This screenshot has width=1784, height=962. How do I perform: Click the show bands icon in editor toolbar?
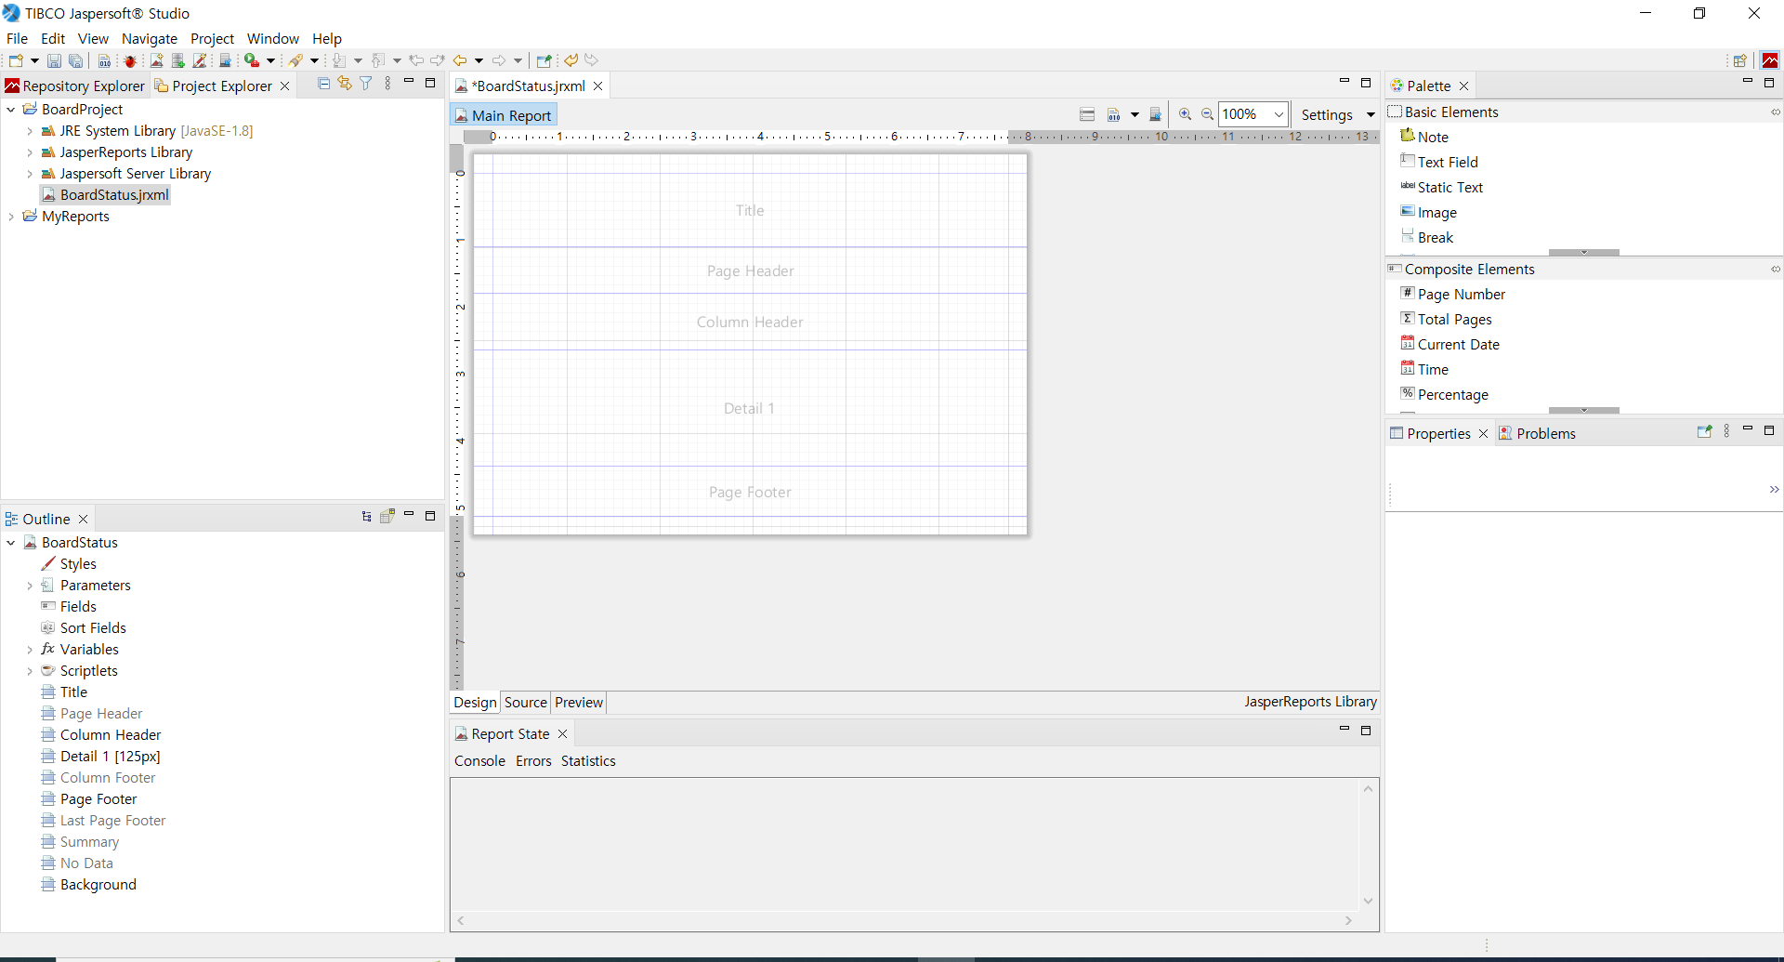coord(1087,114)
